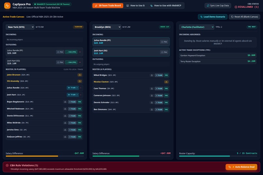Expand Julius Randle In Trade indicator

click(73, 88)
